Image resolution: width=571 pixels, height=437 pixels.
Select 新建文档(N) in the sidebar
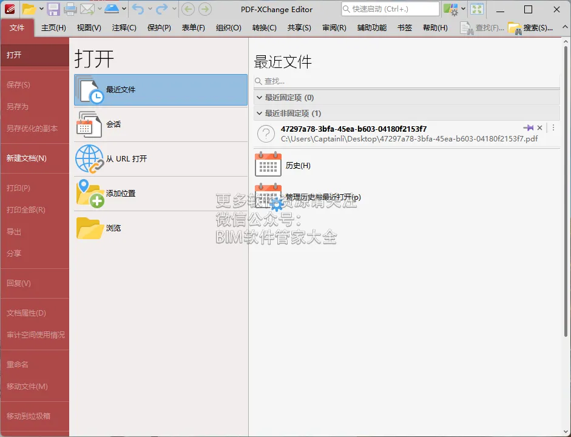[35, 158]
